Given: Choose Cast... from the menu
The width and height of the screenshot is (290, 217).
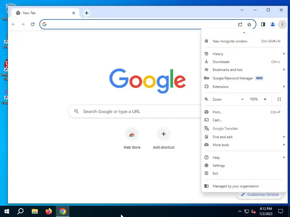Looking at the screenshot, I should pos(244,120).
